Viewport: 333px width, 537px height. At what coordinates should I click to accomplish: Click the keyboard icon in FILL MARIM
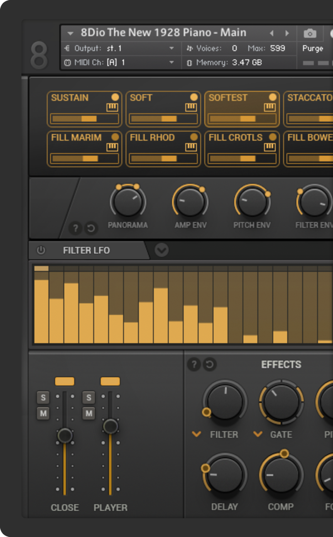(112, 147)
